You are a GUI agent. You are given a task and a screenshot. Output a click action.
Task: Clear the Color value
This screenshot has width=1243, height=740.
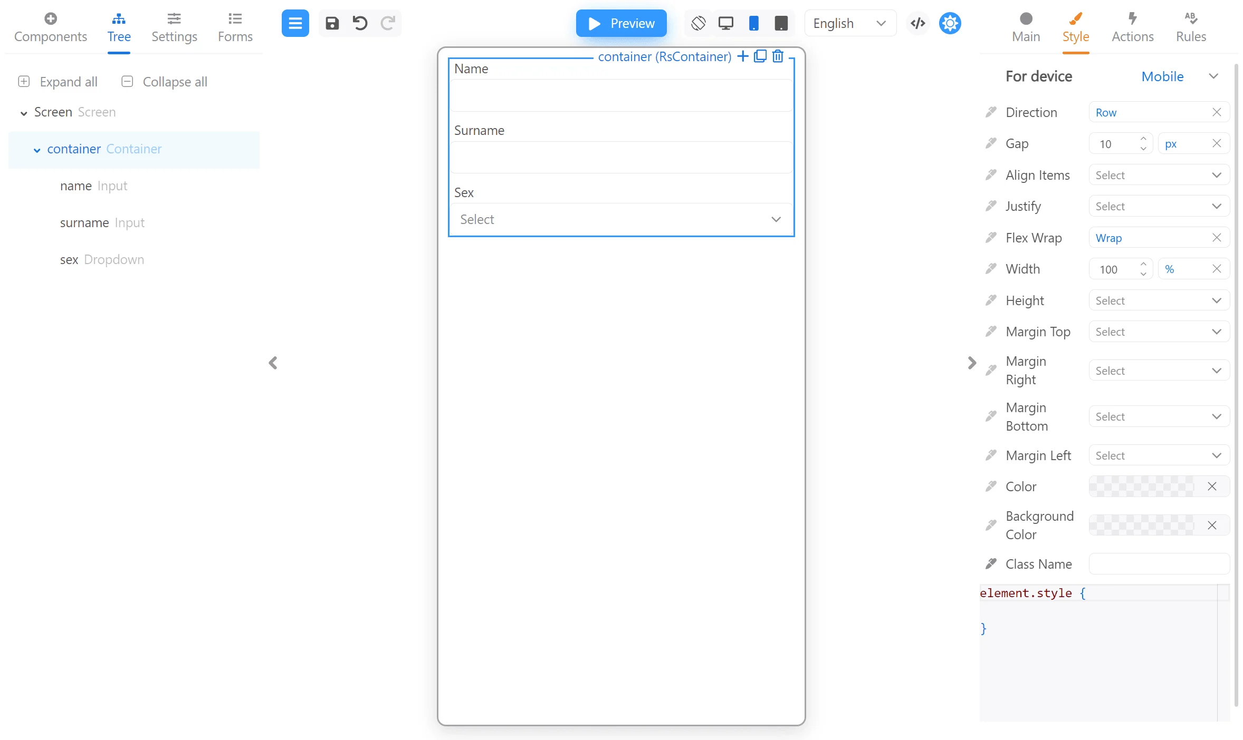[1212, 486]
